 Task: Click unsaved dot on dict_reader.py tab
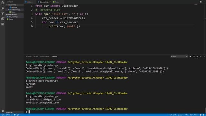50,2
